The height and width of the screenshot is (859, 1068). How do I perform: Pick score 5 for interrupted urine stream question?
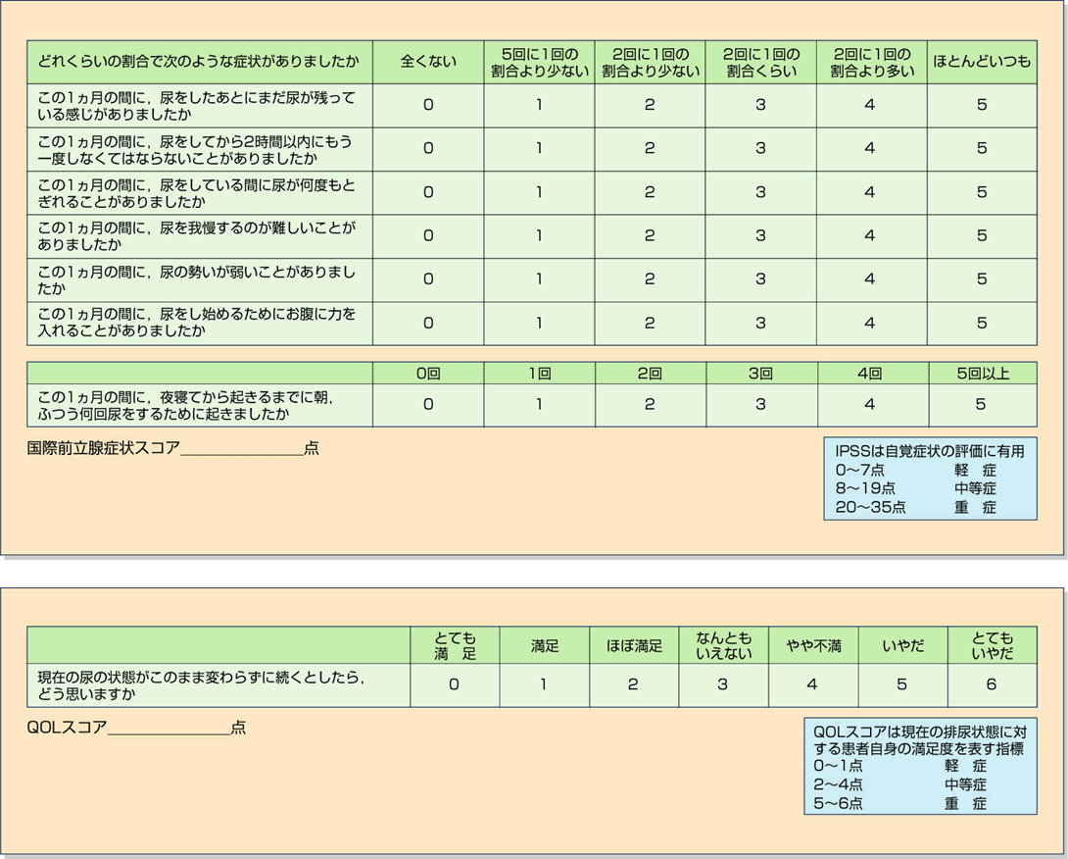click(x=981, y=192)
